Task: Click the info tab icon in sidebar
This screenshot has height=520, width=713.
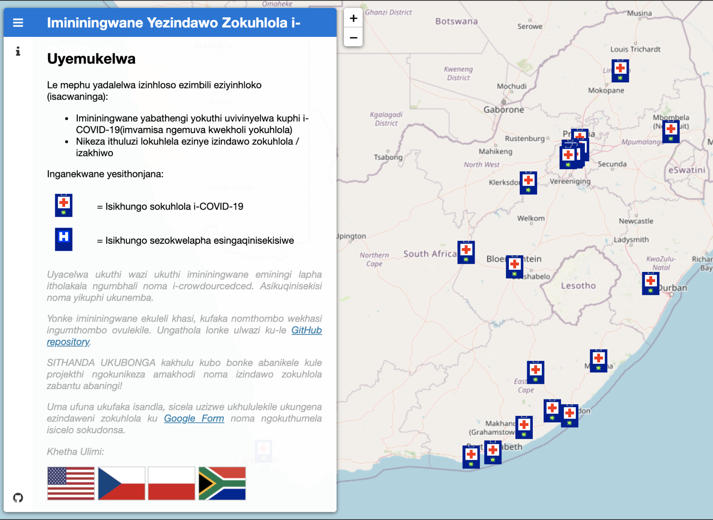Action: 18,51
